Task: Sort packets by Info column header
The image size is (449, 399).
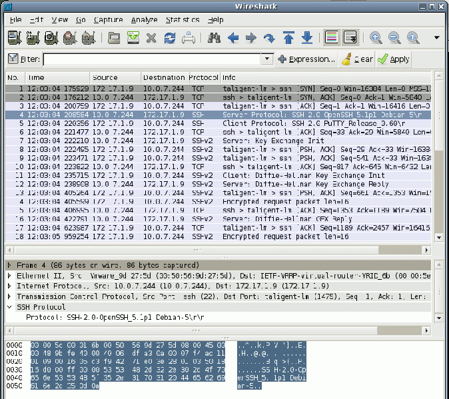Action: click(326, 77)
